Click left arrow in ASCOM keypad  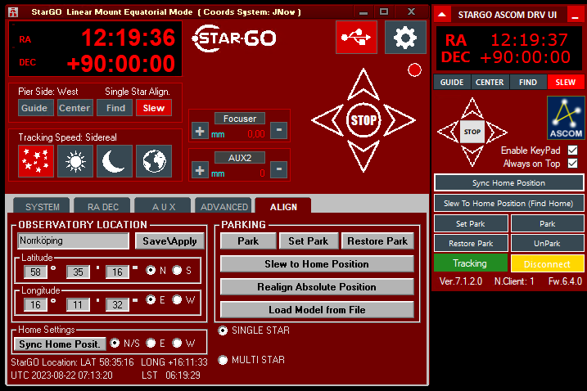[448, 132]
